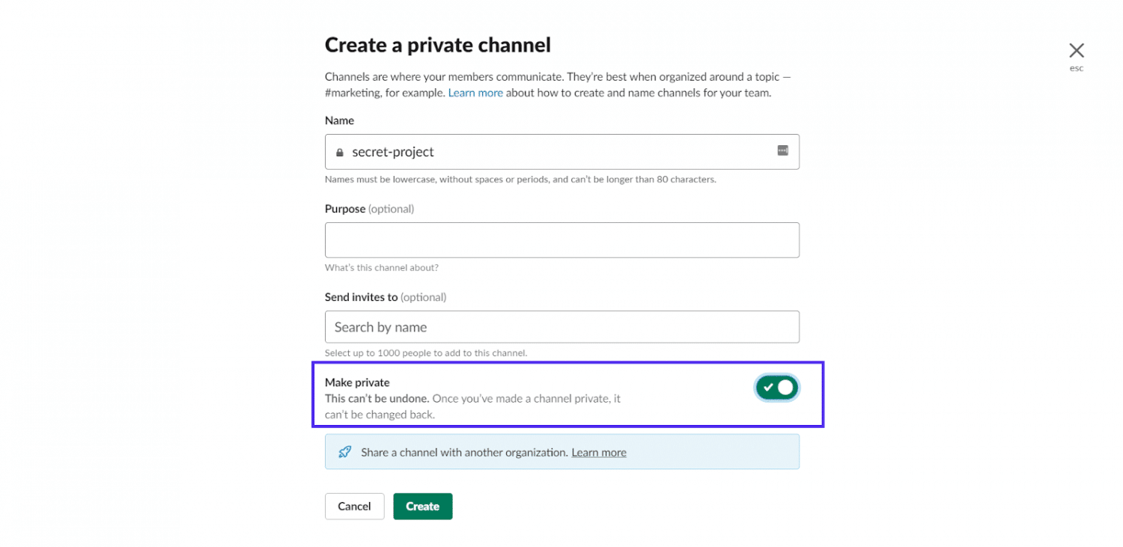Click the X icon to dismiss the dialog

[1076, 49]
